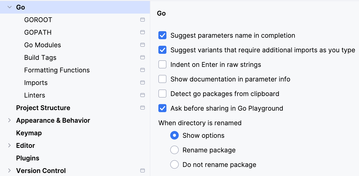359x176 pixels.
Task: Select the Rename package option
Action: 174,150
